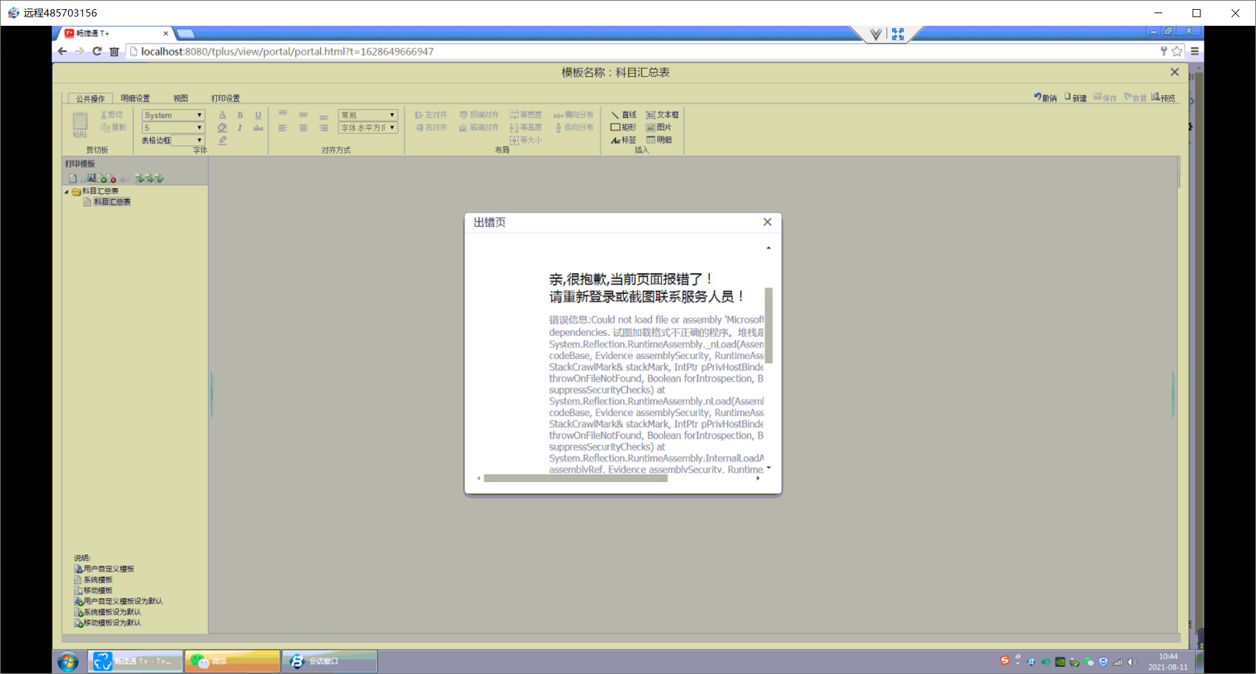Viewport: 1256px width, 674px height.
Task: Insert a 图片 picture
Action: click(x=658, y=127)
